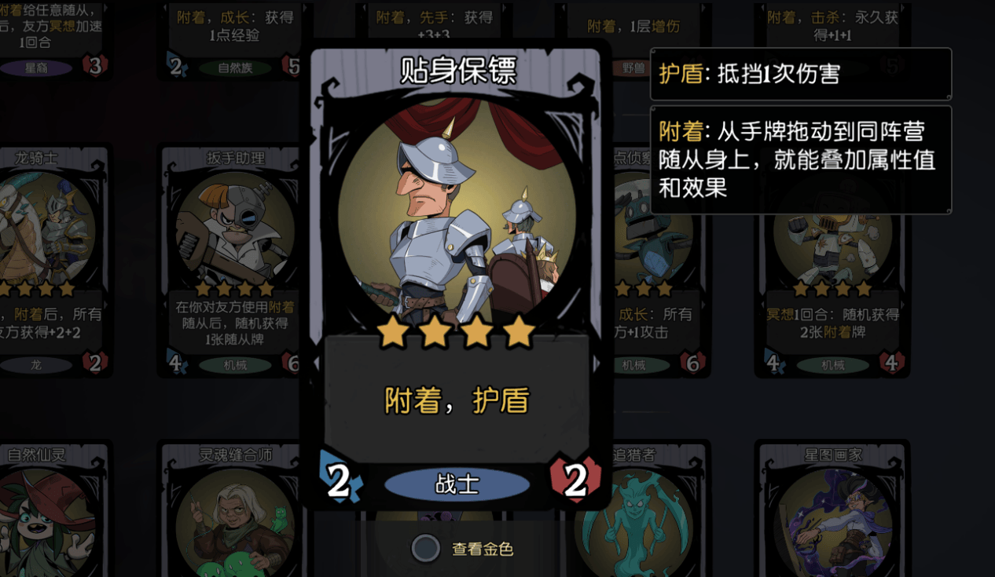995x577 pixels.
Task: Click the 机械 tag on 扳手助理 card
Action: click(x=235, y=365)
